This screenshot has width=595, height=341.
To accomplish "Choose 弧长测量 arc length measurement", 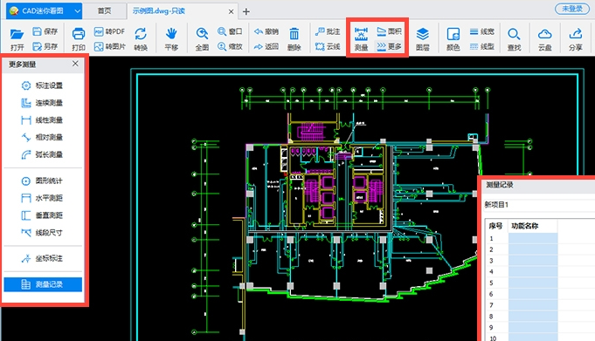I will click(x=42, y=154).
